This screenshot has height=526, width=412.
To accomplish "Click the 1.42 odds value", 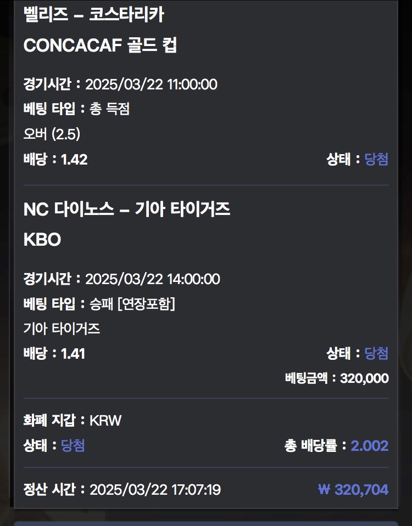I will click(x=74, y=160).
